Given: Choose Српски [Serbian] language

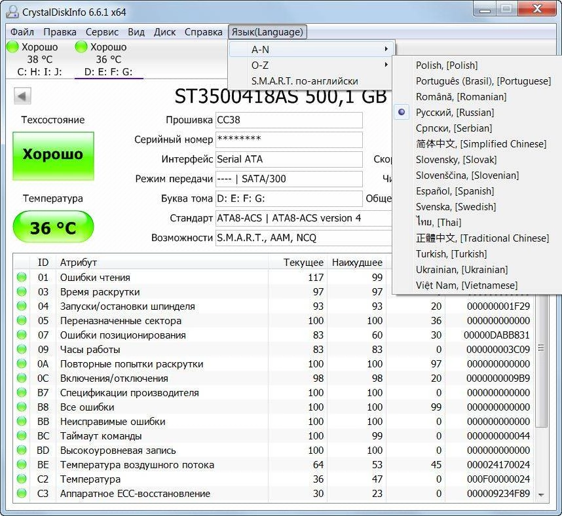Looking at the screenshot, I should tap(477, 128).
